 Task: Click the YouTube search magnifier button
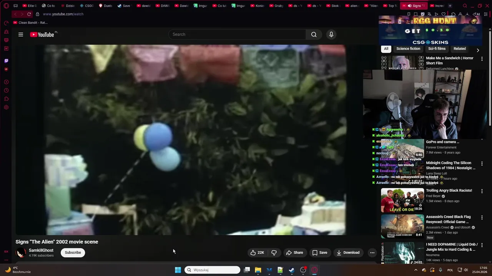point(314,34)
